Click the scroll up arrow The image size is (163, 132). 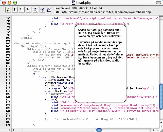(161, 122)
